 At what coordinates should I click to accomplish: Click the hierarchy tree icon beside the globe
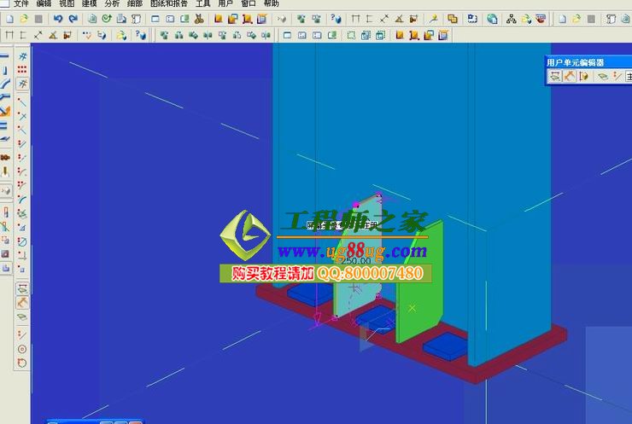pos(512,18)
